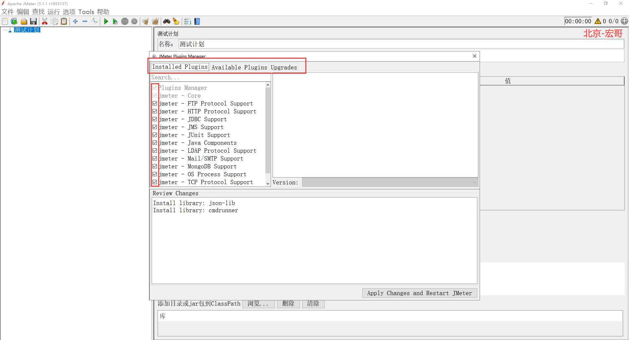The image size is (629, 340).
Task: Toggle jmeter - Mail/SMTP Support checkbox
Action: [x=155, y=159]
